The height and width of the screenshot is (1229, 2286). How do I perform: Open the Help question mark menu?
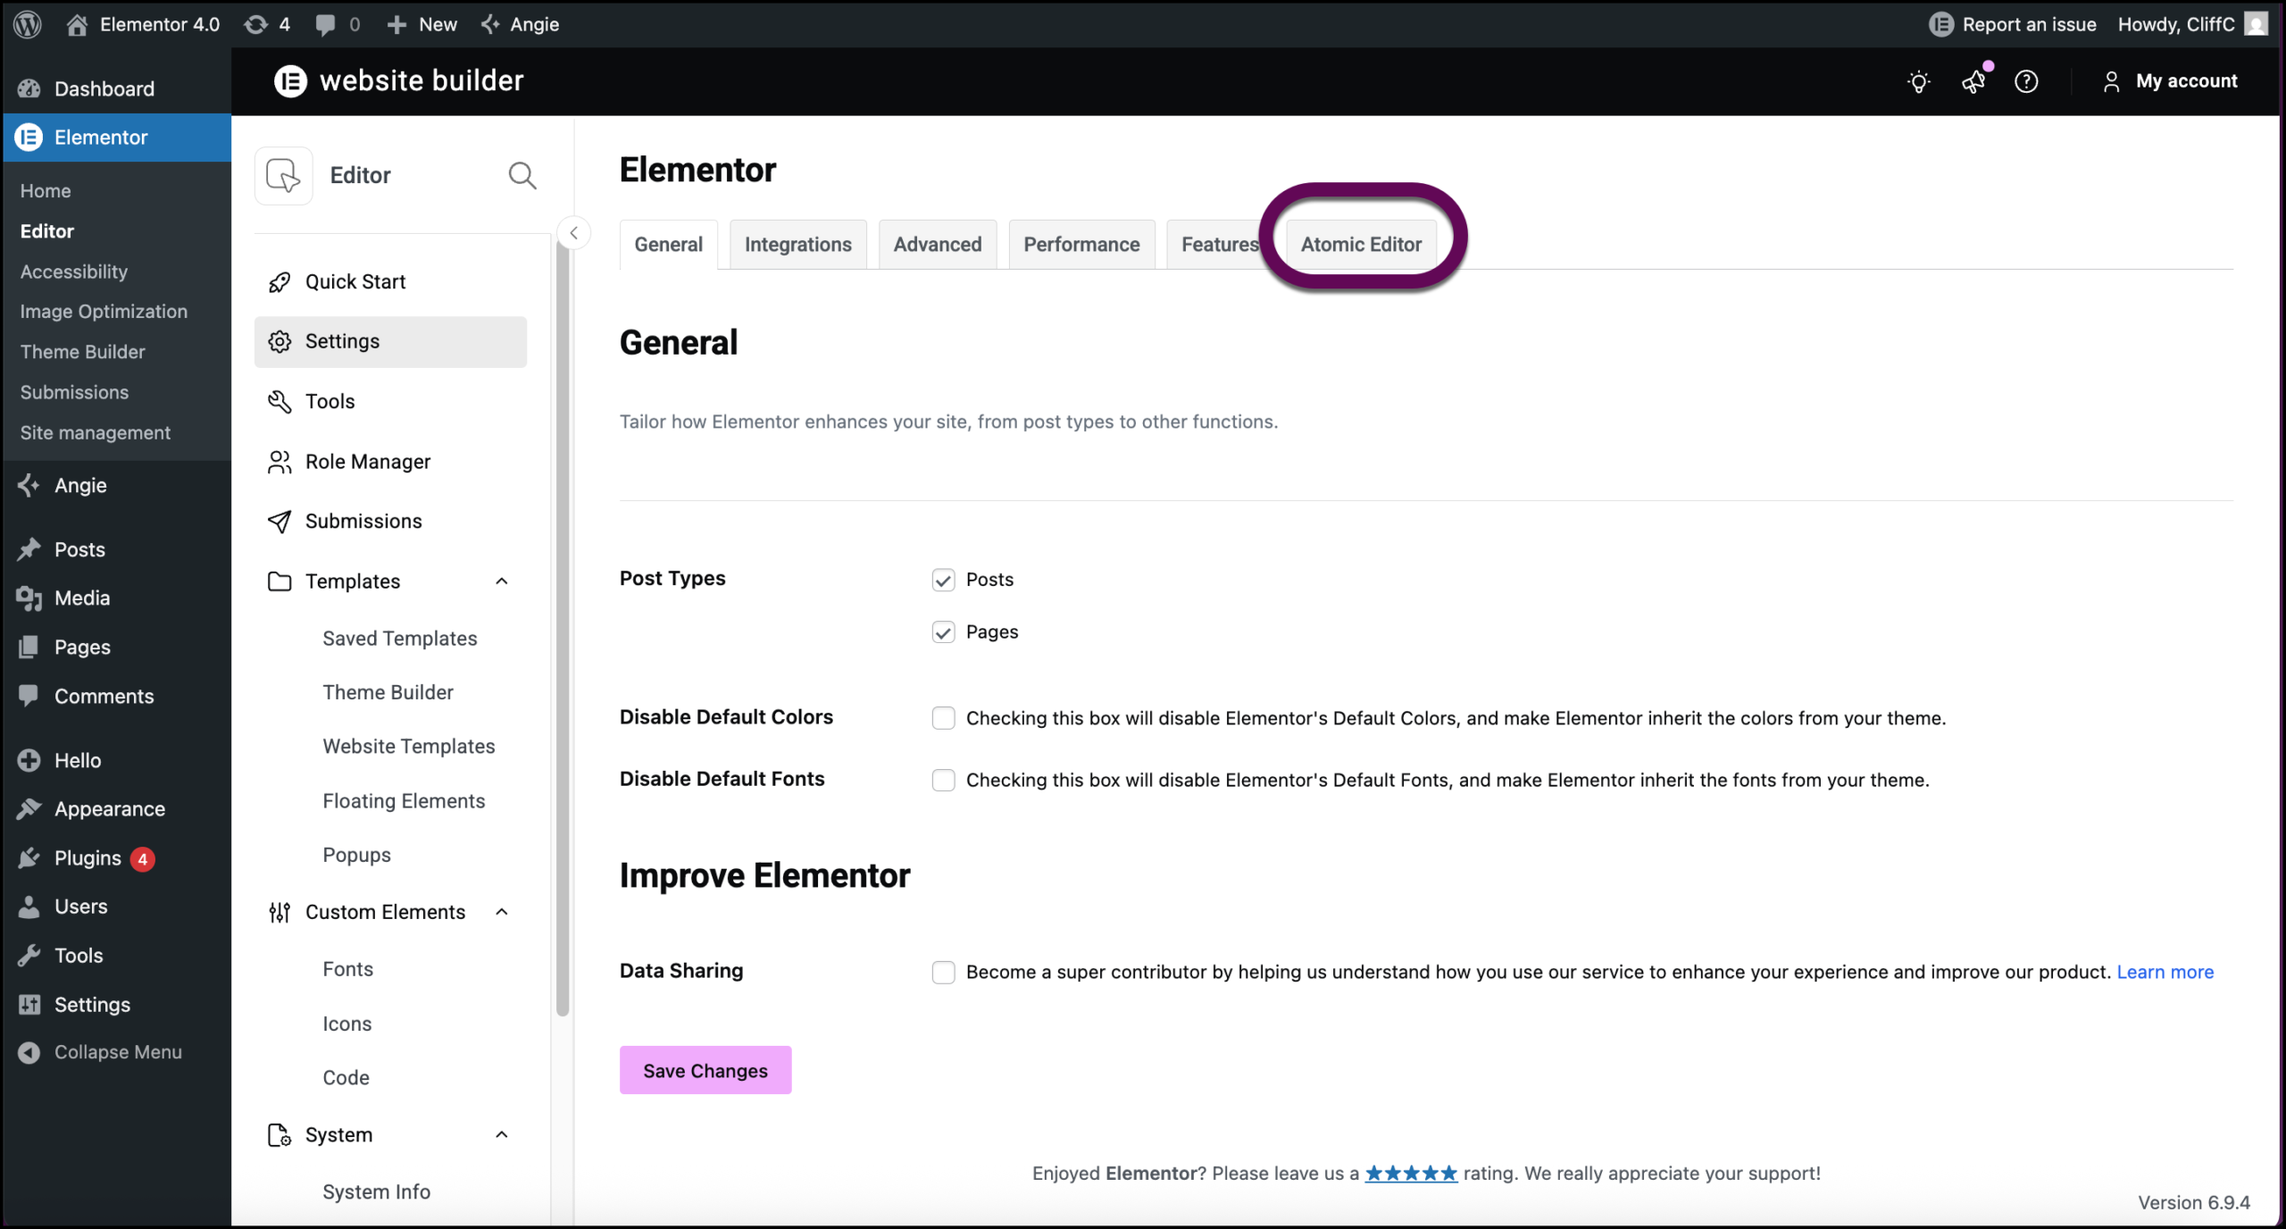2028,80
